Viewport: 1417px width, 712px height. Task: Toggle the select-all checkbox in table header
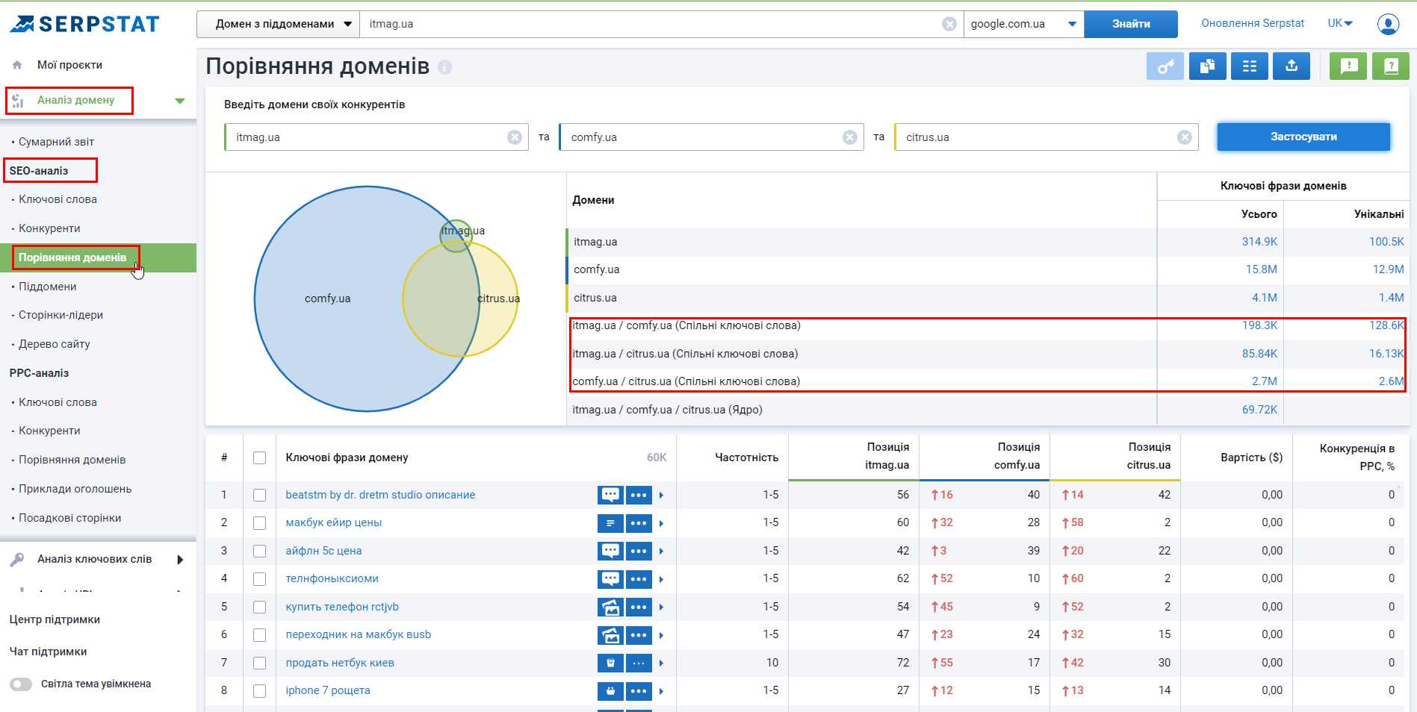pyautogui.click(x=259, y=458)
